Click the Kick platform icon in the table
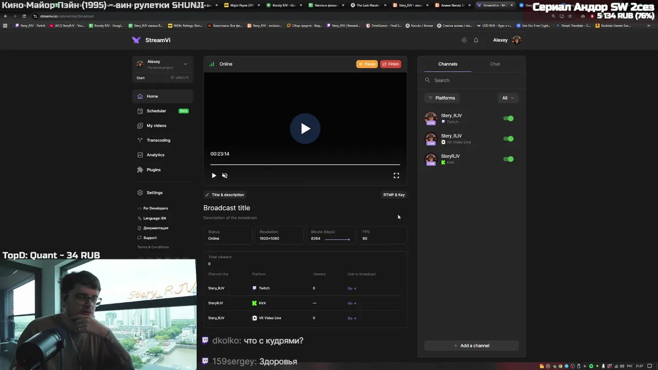This screenshot has width=658, height=370. point(254,303)
